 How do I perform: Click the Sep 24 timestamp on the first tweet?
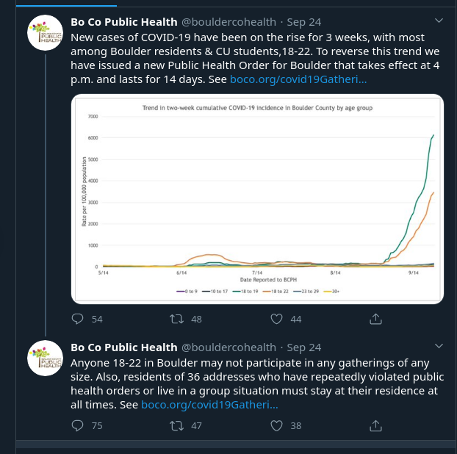tap(304, 21)
